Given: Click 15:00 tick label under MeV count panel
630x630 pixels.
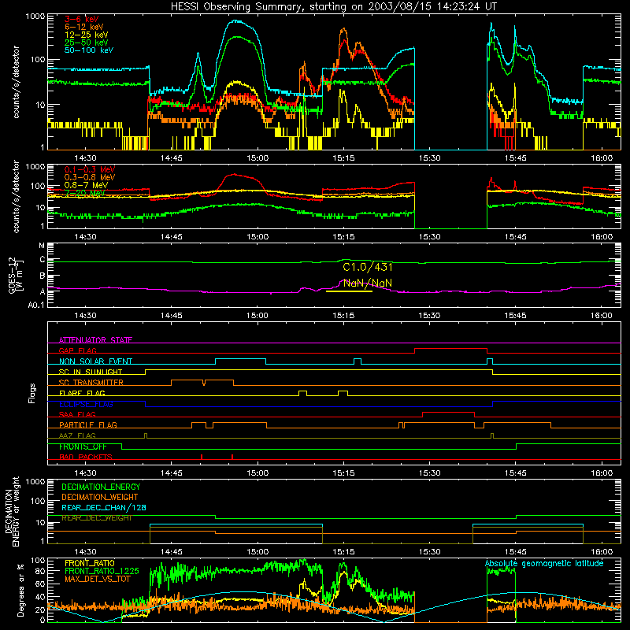Looking at the screenshot, I should (x=258, y=237).
